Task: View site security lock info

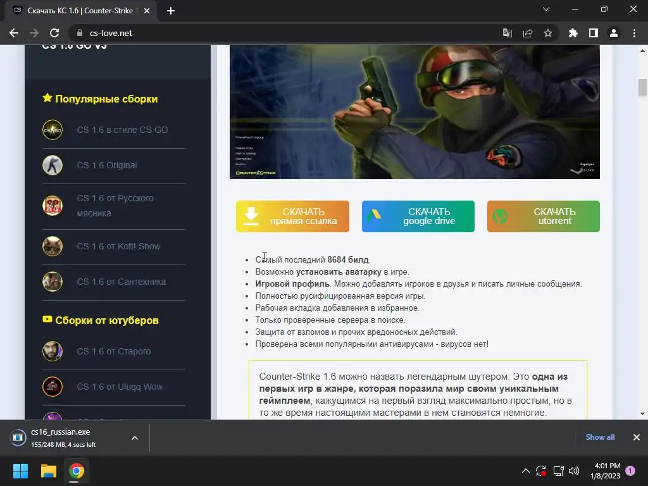Action: click(x=80, y=33)
